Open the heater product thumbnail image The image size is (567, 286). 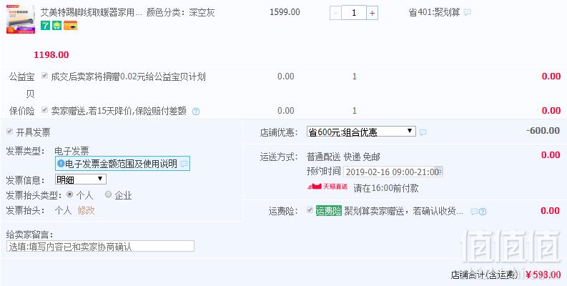(x=21, y=19)
